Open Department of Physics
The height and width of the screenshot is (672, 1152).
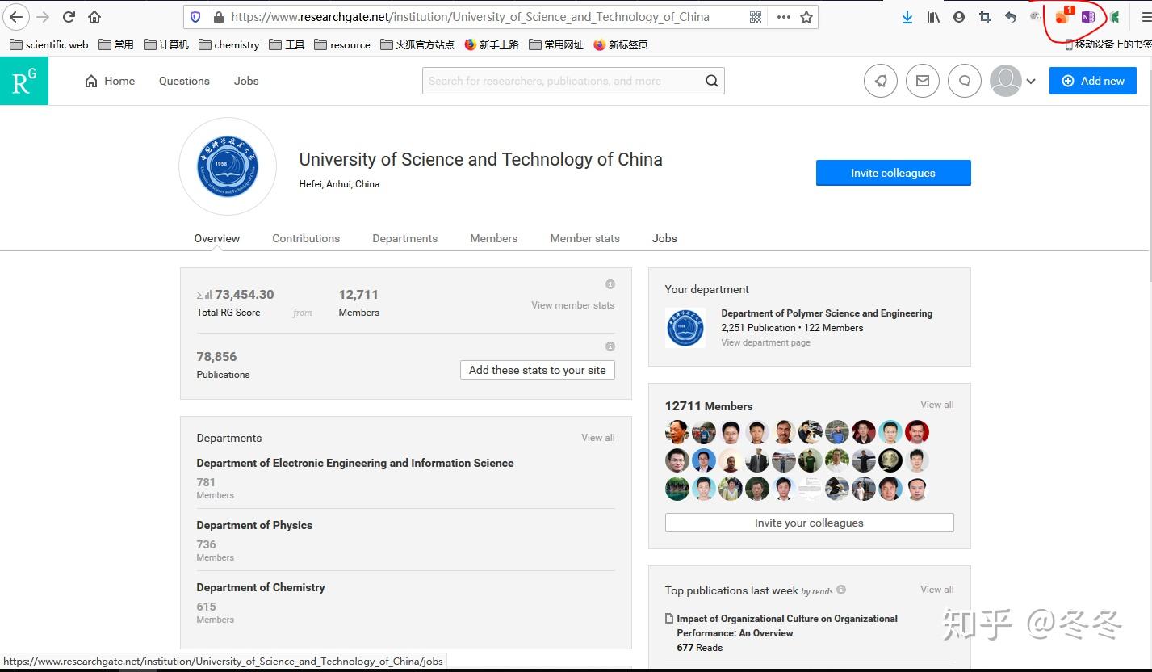point(254,525)
